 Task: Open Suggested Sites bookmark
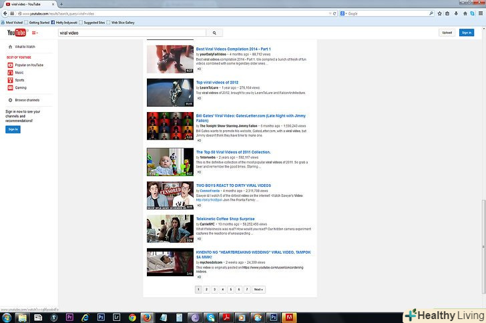(92, 23)
